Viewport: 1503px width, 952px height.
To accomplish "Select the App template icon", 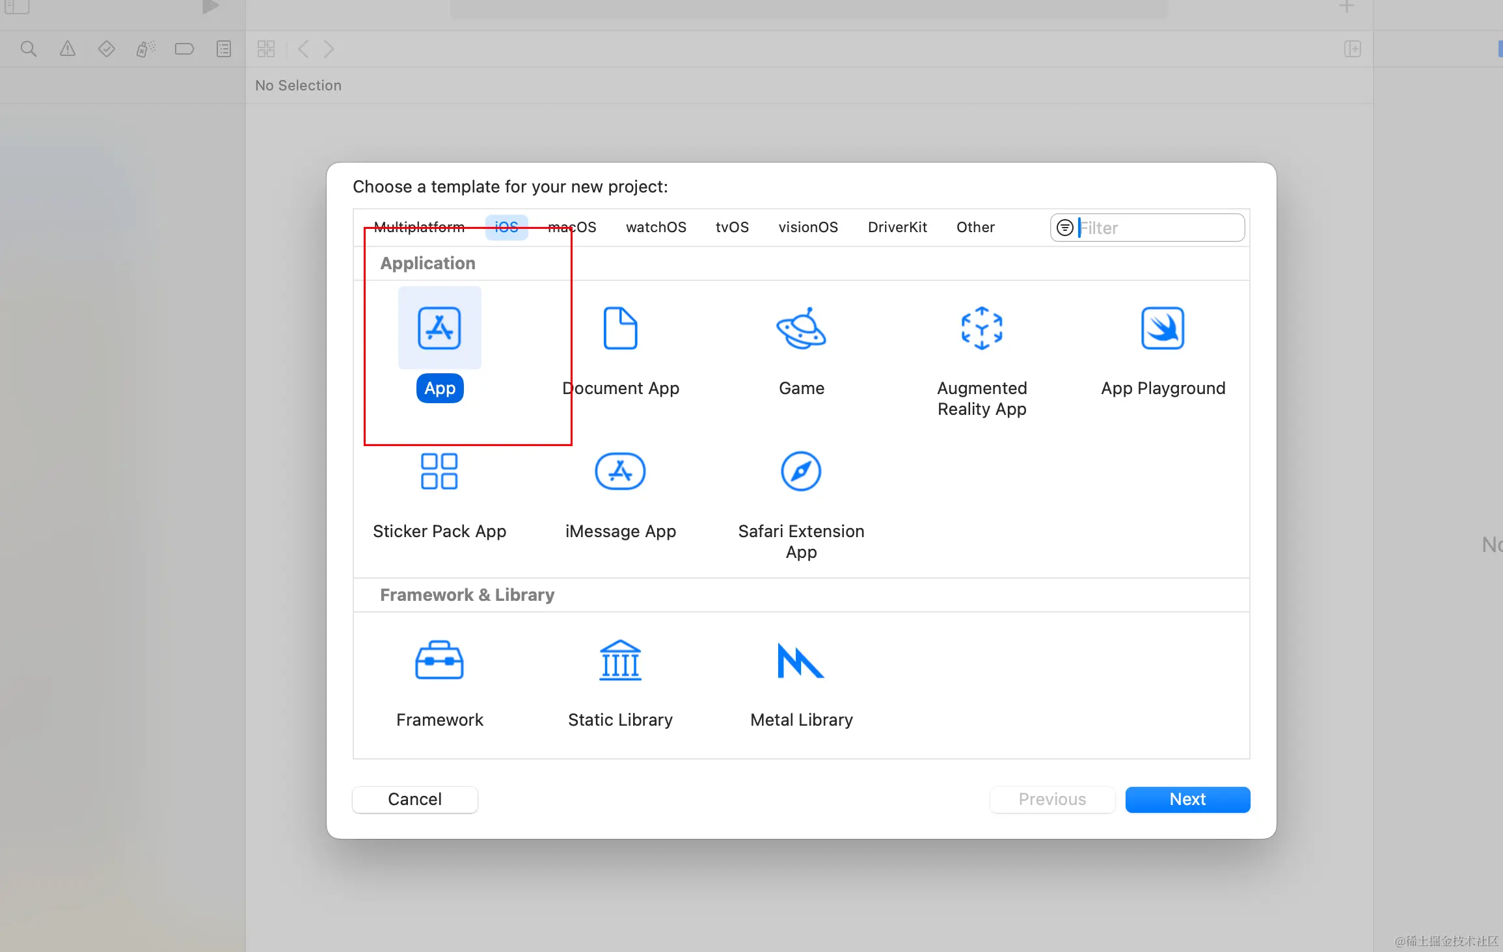I will [439, 328].
